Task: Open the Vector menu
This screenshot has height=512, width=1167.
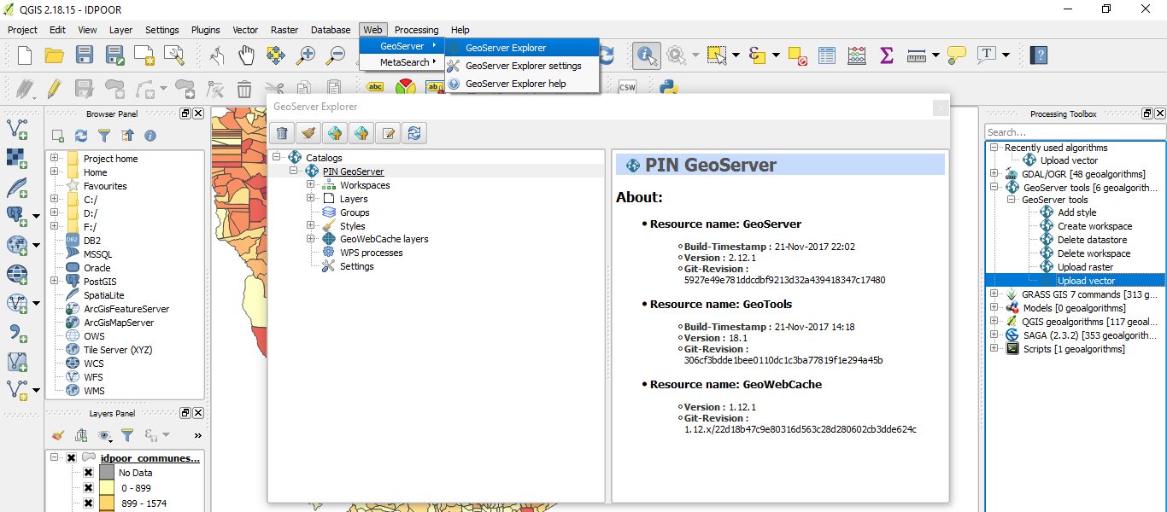Action: (245, 30)
